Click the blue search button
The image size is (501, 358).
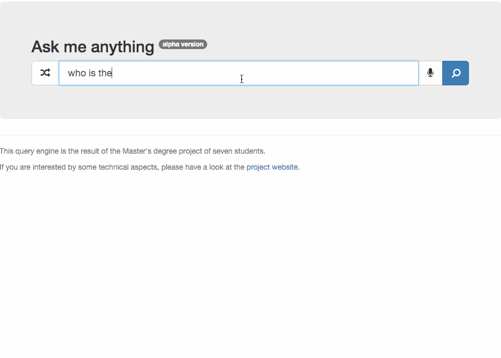pos(456,73)
